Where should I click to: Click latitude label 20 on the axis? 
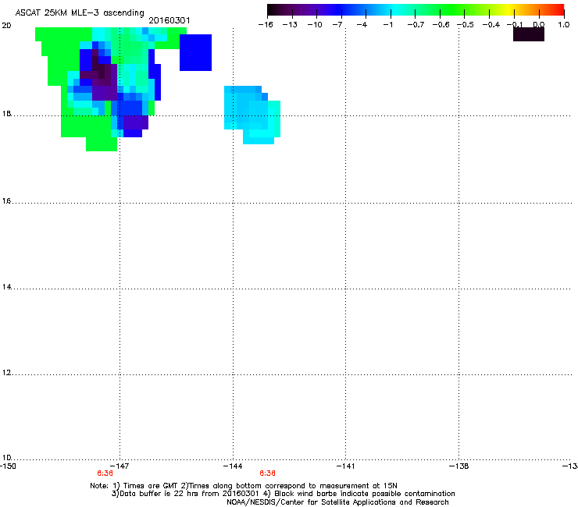point(6,26)
